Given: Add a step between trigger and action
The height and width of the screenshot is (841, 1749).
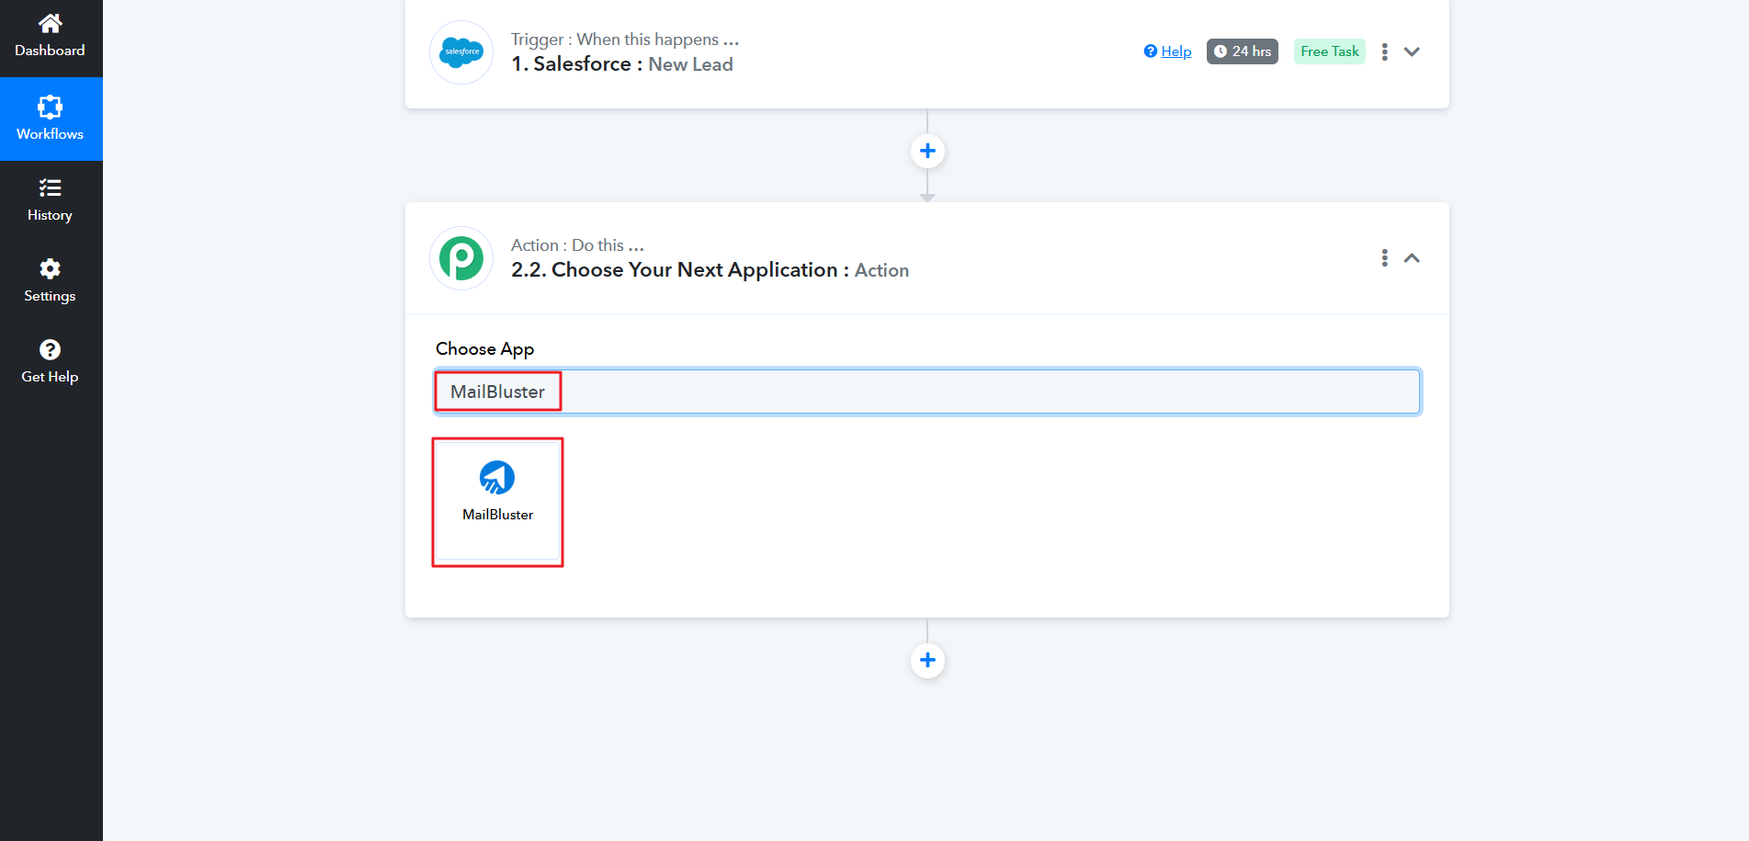Looking at the screenshot, I should tap(927, 151).
